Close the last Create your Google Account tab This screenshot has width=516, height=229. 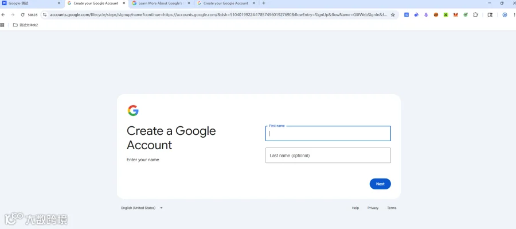(x=254, y=3)
